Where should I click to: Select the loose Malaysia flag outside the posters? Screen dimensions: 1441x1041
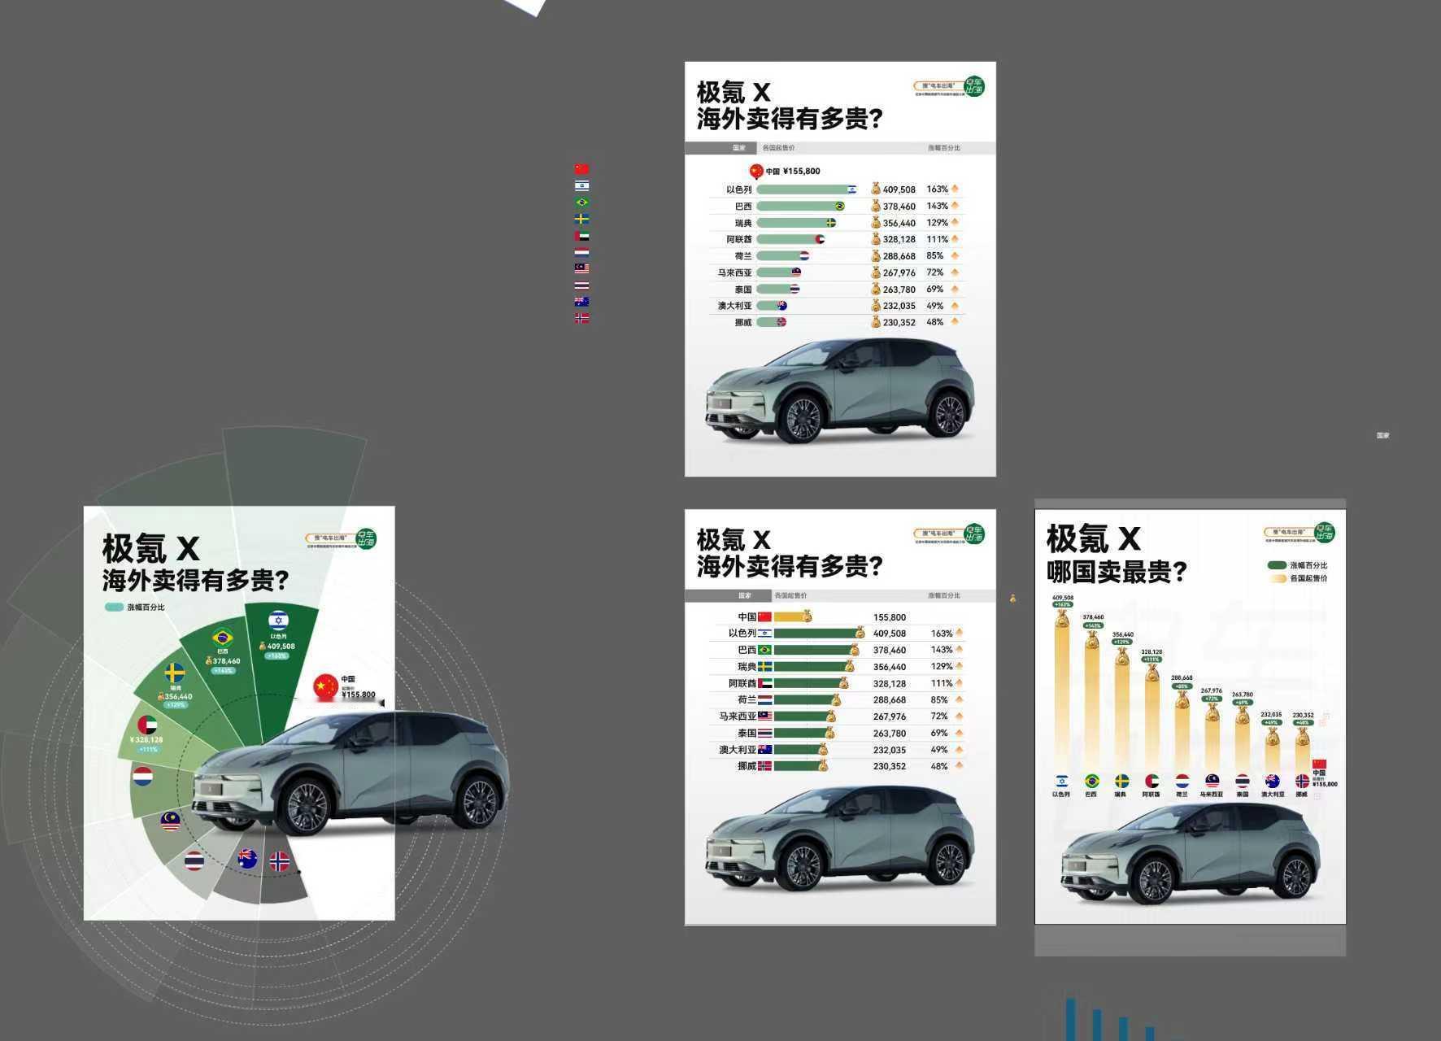[x=581, y=268]
